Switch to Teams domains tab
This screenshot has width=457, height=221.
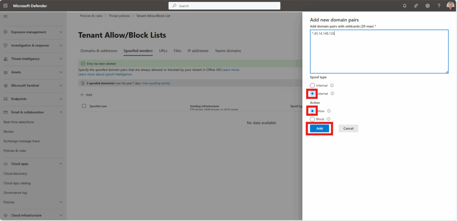pos(228,51)
